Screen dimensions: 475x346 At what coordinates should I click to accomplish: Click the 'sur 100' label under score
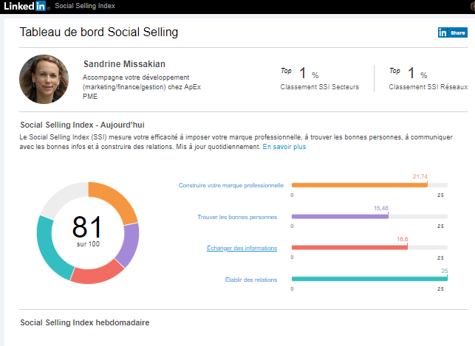point(88,244)
